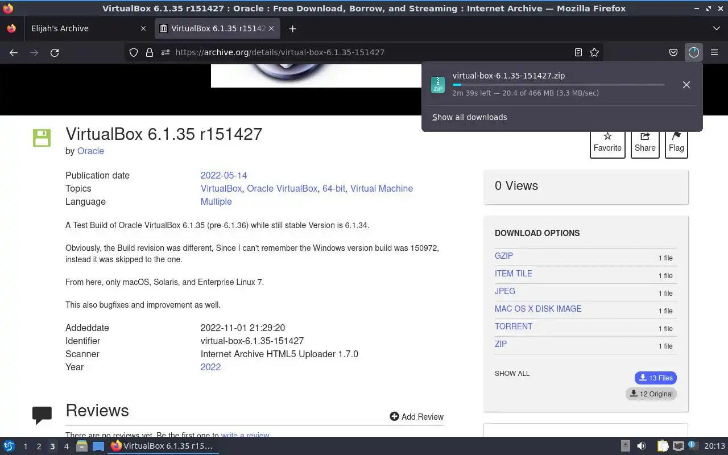Click the blue show desktop taskbar icon
The height and width of the screenshot is (455, 728).
[98, 446]
